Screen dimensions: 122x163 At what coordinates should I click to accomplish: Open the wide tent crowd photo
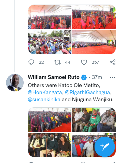[94, 42]
